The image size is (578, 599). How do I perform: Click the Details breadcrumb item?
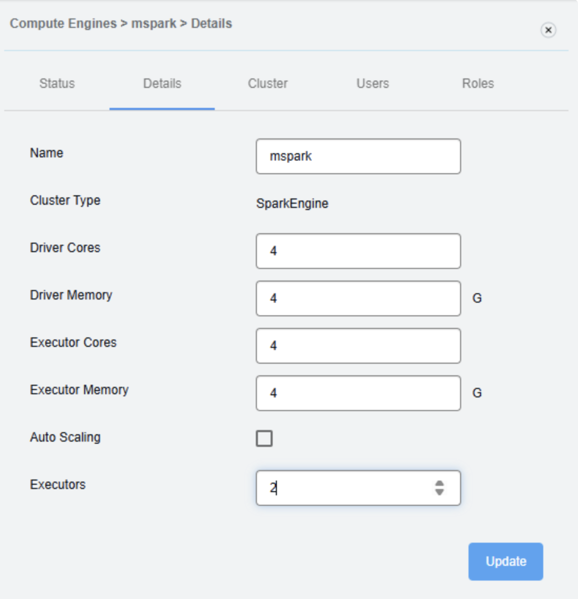point(211,24)
